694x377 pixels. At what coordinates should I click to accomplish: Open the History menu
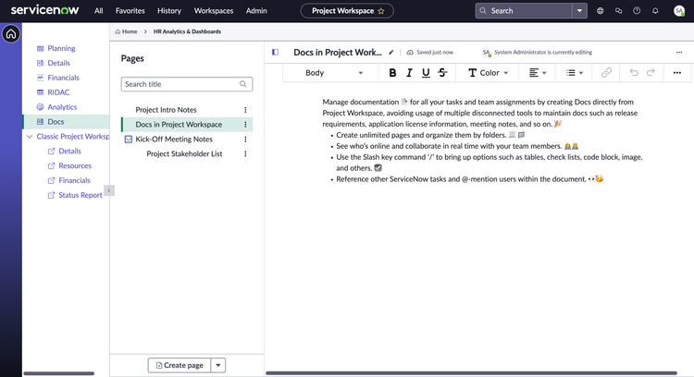pyautogui.click(x=169, y=10)
